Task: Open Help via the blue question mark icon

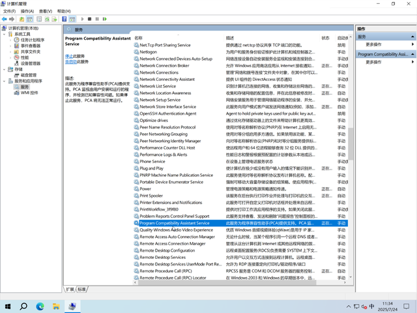Action: click(65, 19)
